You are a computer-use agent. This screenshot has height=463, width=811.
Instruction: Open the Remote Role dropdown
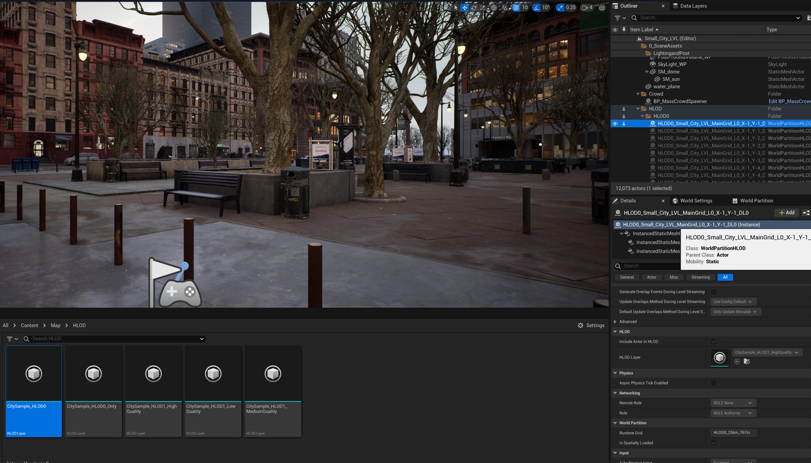732,403
